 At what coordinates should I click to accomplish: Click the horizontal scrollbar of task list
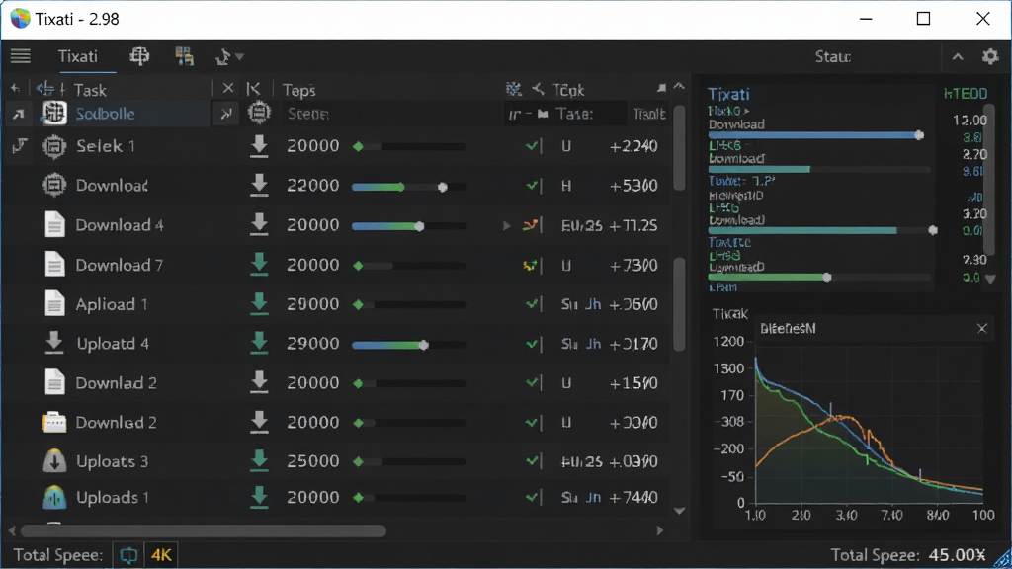[204, 530]
